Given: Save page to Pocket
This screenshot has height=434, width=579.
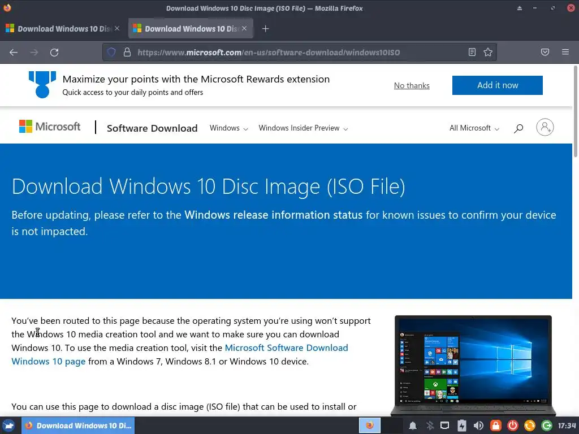Looking at the screenshot, I should (545, 52).
